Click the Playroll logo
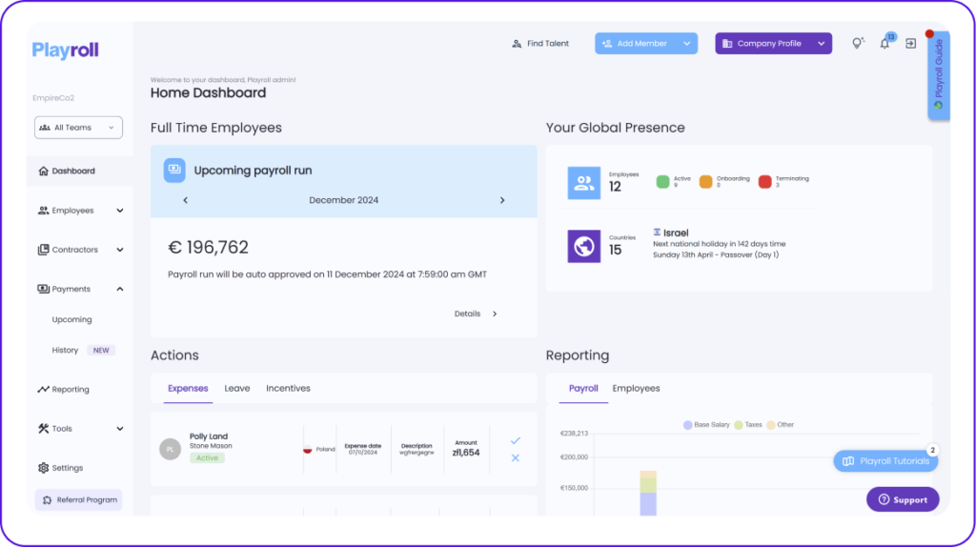 coord(66,50)
